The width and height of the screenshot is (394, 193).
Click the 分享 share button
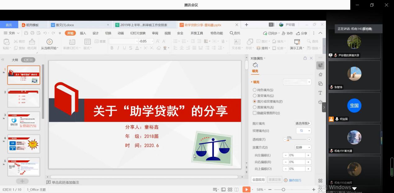click(x=301, y=33)
